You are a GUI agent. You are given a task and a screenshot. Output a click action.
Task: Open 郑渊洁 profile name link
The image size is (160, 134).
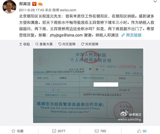point(25,4)
